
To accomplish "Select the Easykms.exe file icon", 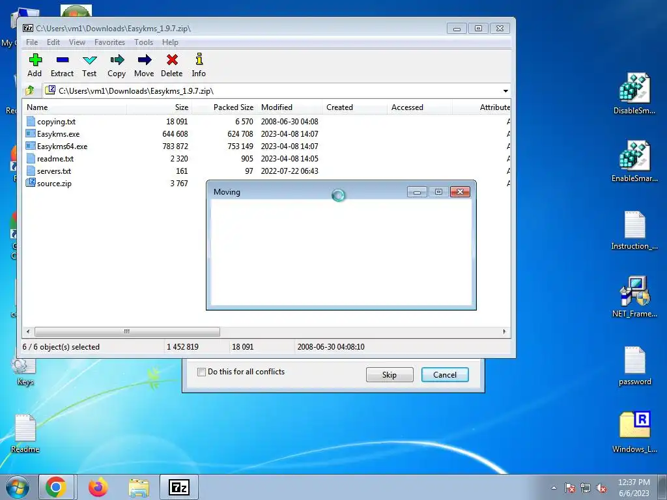I will click(x=31, y=133).
